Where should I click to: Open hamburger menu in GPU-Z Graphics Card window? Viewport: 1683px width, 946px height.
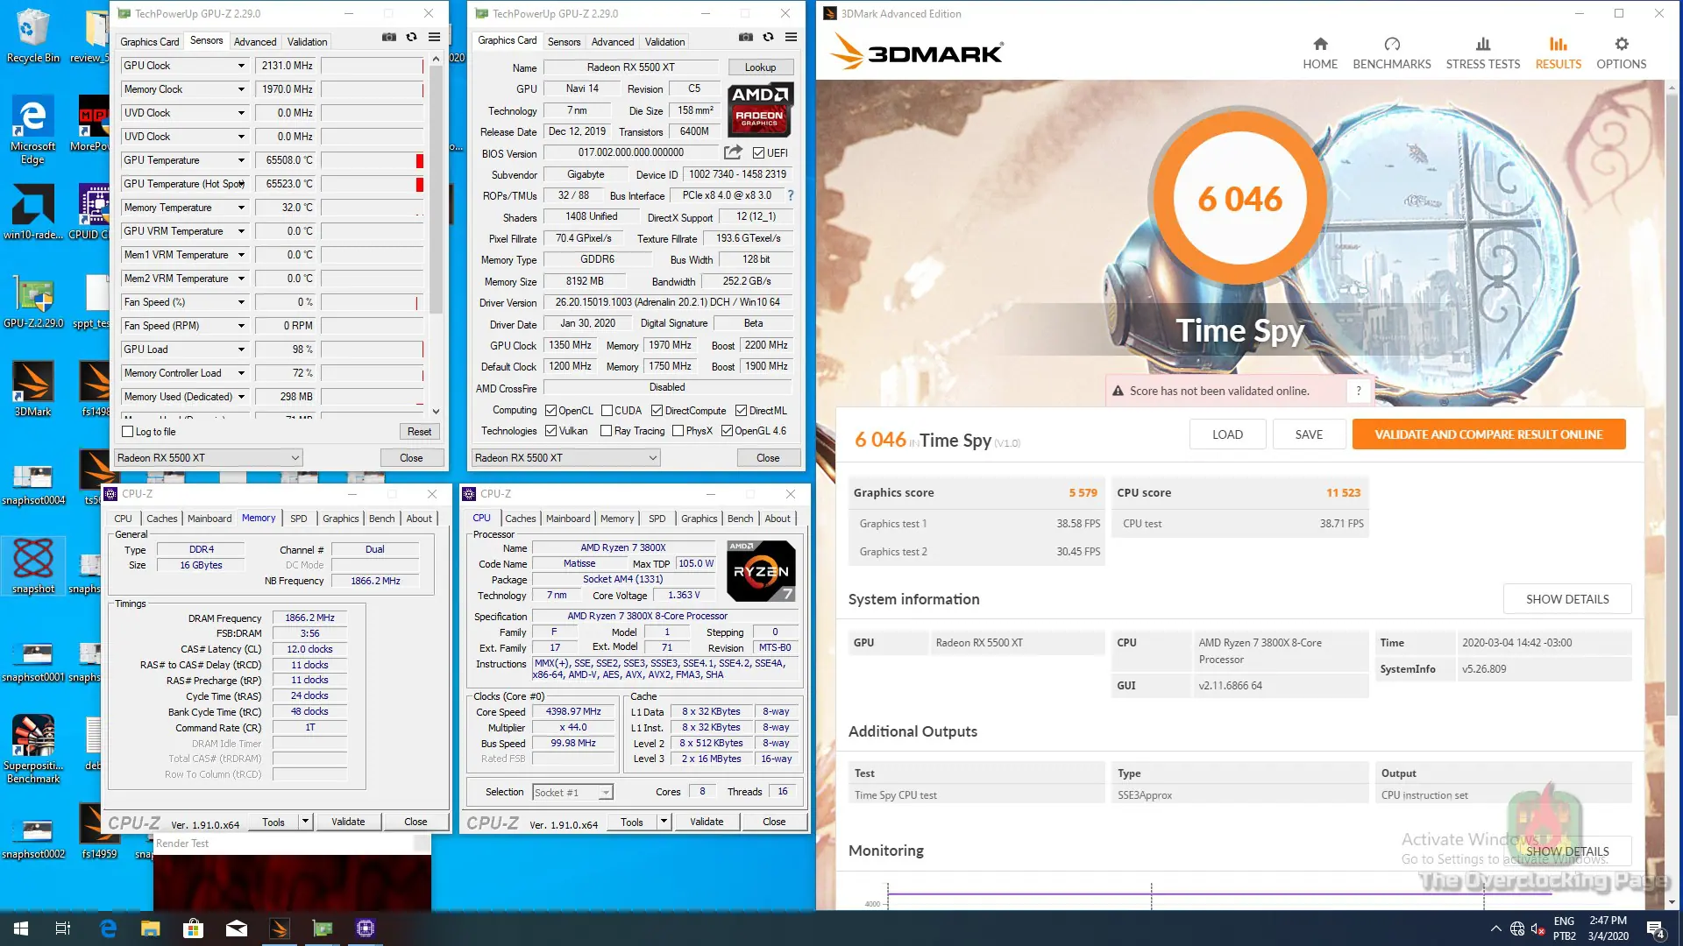(x=792, y=38)
